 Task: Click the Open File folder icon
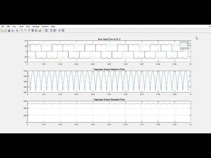(x=5, y=30)
